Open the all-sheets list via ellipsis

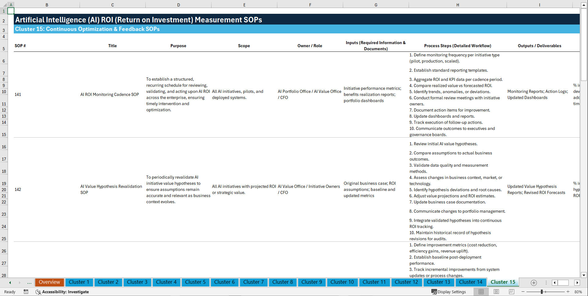point(29,283)
